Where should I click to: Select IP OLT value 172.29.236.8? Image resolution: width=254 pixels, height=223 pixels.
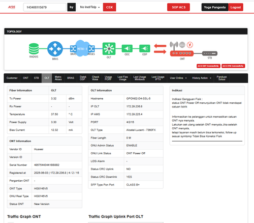[134, 106]
